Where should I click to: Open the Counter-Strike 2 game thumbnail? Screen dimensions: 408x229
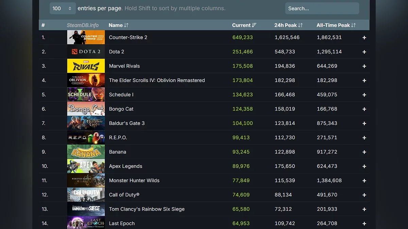(x=86, y=37)
